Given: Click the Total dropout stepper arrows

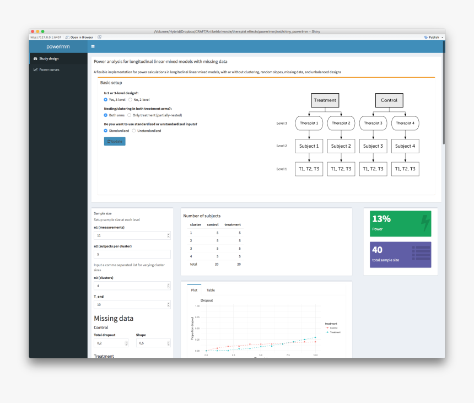Looking at the screenshot, I should [126, 343].
